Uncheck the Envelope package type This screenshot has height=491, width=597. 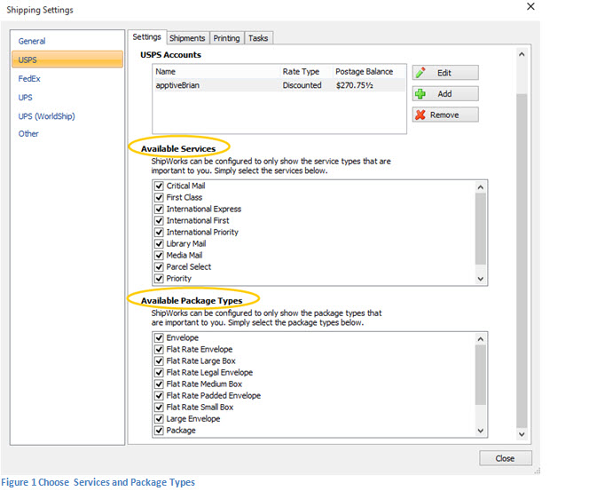[159, 337]
